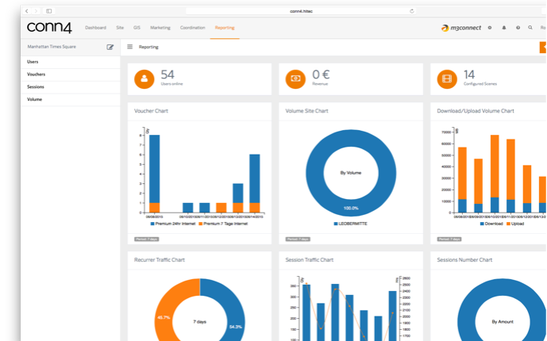Click the edit site pencil icon
Image resolution: width=547 pixels, height=341 pixels.
click(110, 47)
